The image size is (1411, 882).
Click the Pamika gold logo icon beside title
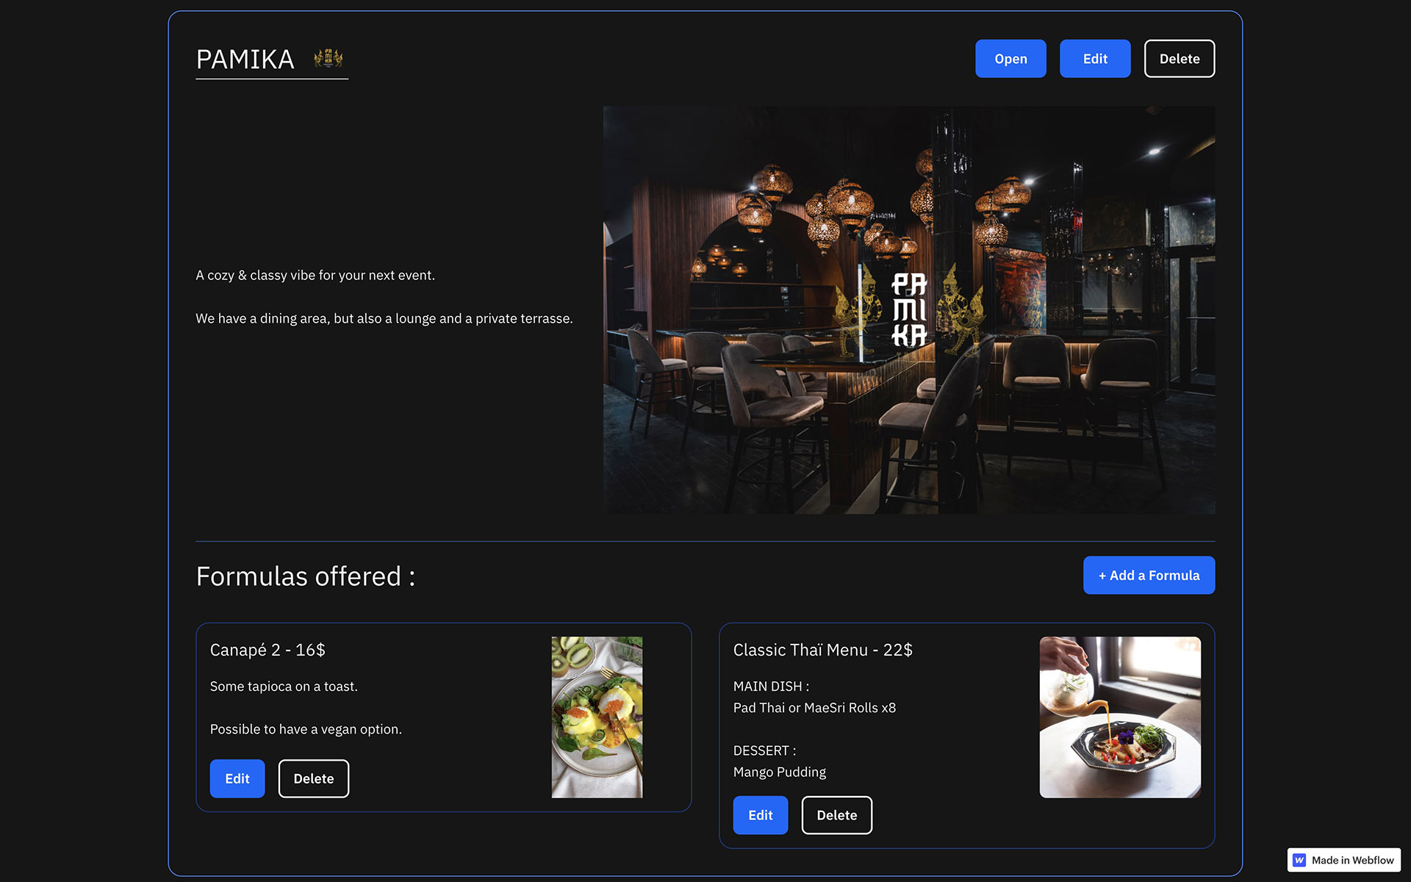click(x=328, y=58)
